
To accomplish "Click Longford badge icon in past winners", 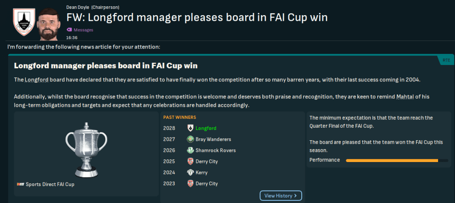I will (190, 128).
